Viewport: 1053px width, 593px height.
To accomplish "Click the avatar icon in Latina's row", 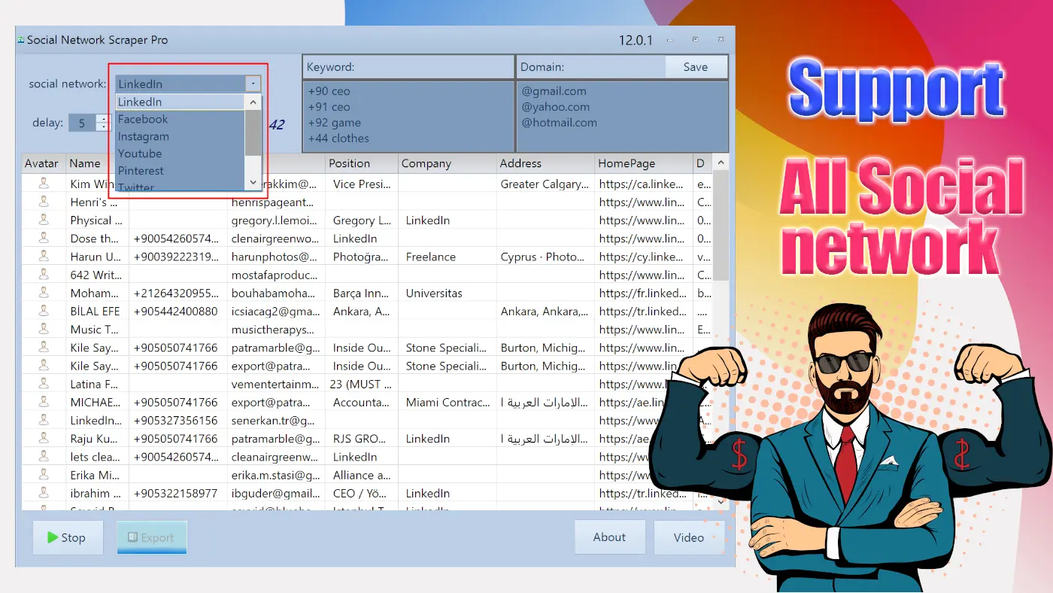I will (x=44, y=384).
